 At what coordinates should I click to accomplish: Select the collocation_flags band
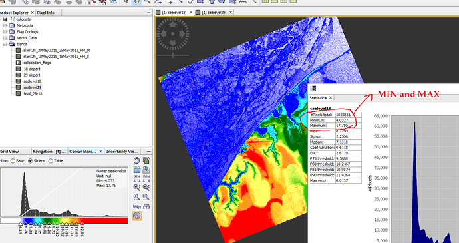click(37, 63)
